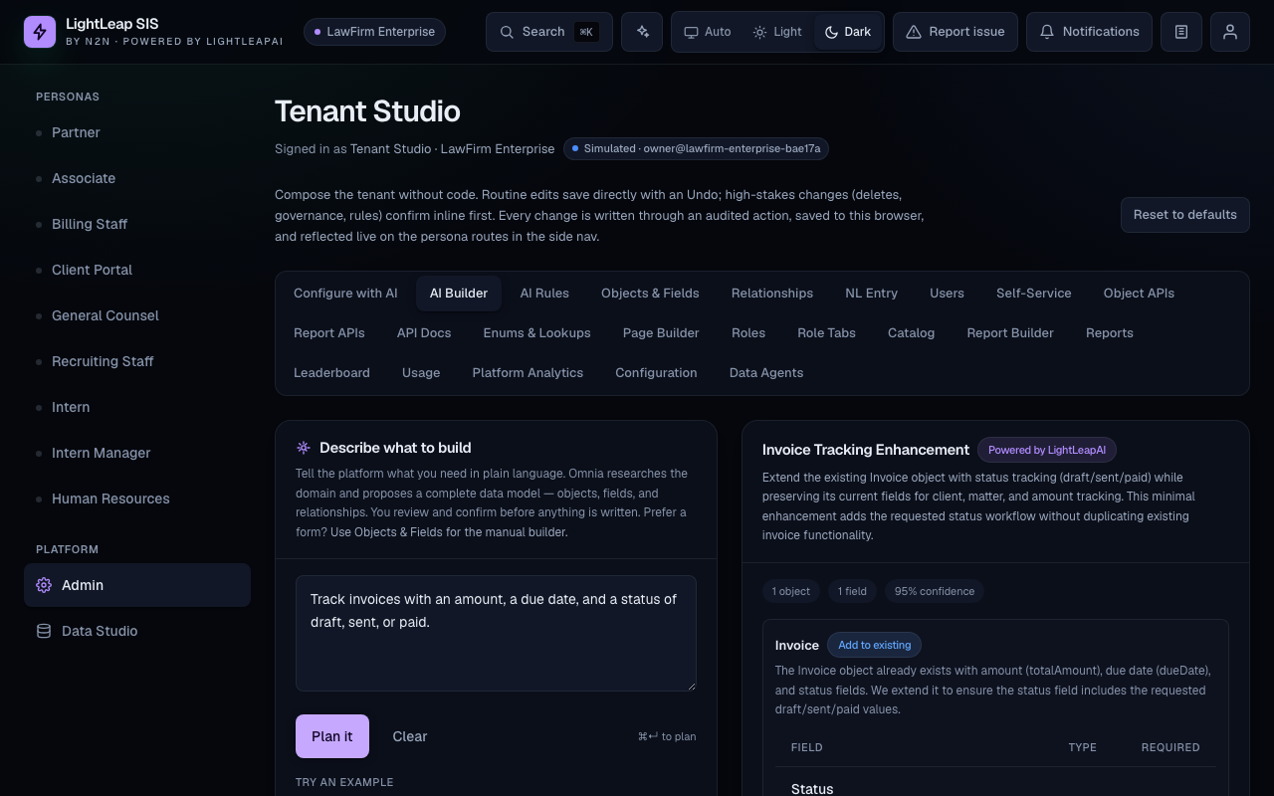Open the user profile icon
The height and width of the screenshot is (796, 1274).
[1230, 32]
